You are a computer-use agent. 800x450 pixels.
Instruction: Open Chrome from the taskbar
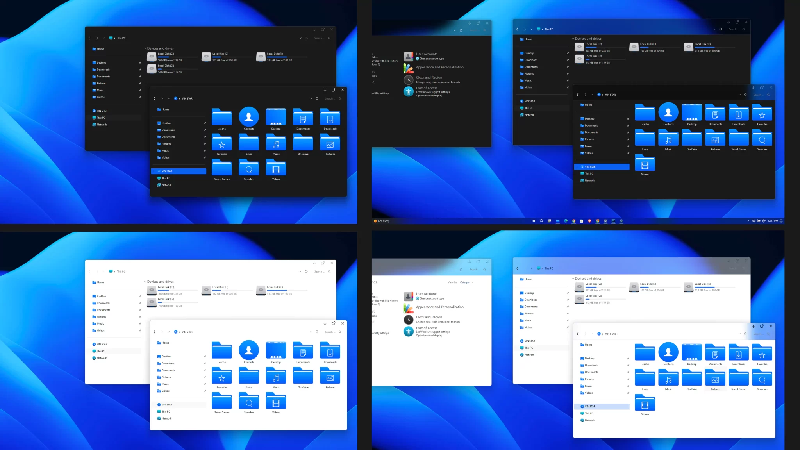click(574, 221)
